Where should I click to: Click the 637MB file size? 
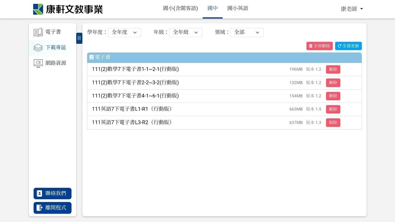point(296,122)
